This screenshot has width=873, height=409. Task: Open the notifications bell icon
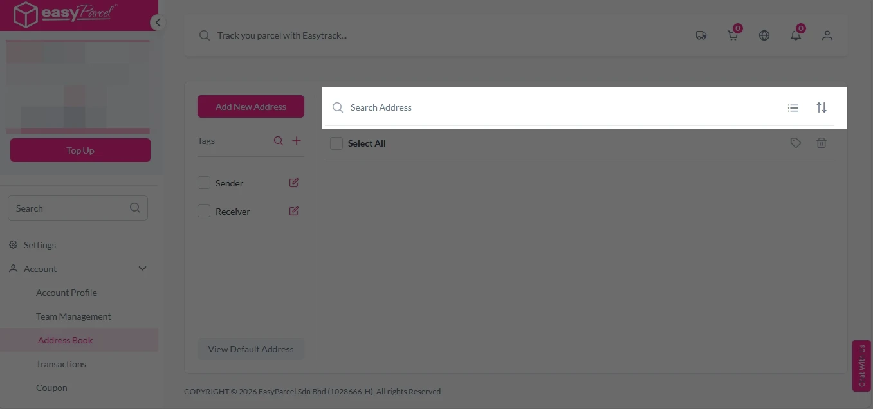(796, 36)
